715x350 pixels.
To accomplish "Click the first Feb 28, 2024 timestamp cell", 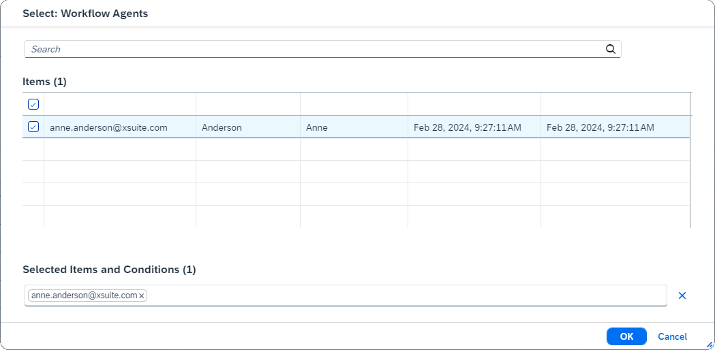I will (x=467, y=127).
